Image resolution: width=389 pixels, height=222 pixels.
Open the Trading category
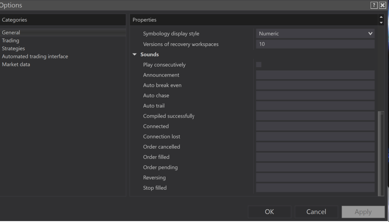11,40
